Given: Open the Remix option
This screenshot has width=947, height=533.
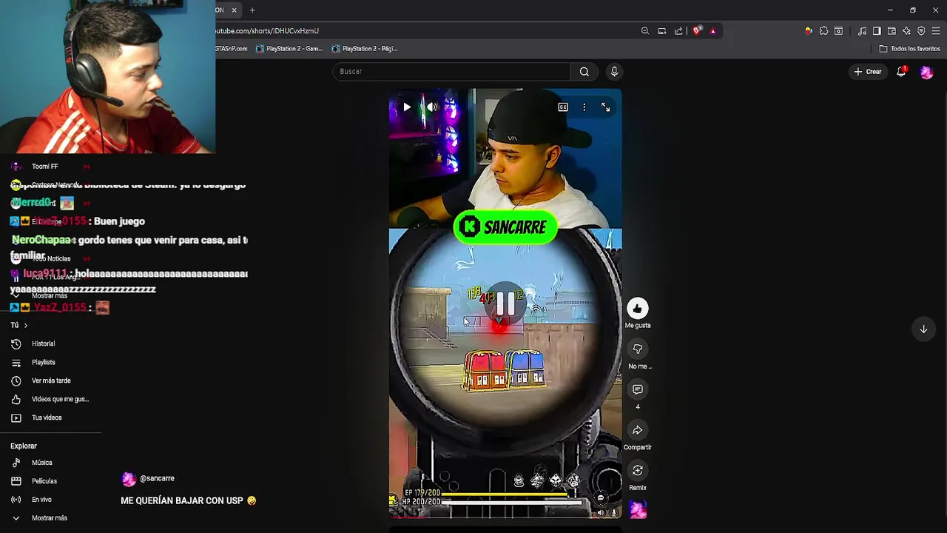Looking at the screenshot, I should [x=638, y=471].
